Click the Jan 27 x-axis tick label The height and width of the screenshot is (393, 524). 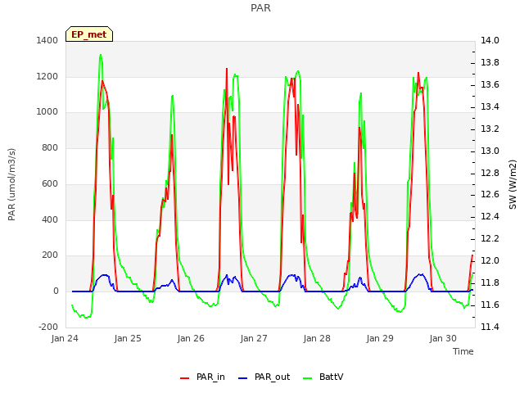point(254,338)
